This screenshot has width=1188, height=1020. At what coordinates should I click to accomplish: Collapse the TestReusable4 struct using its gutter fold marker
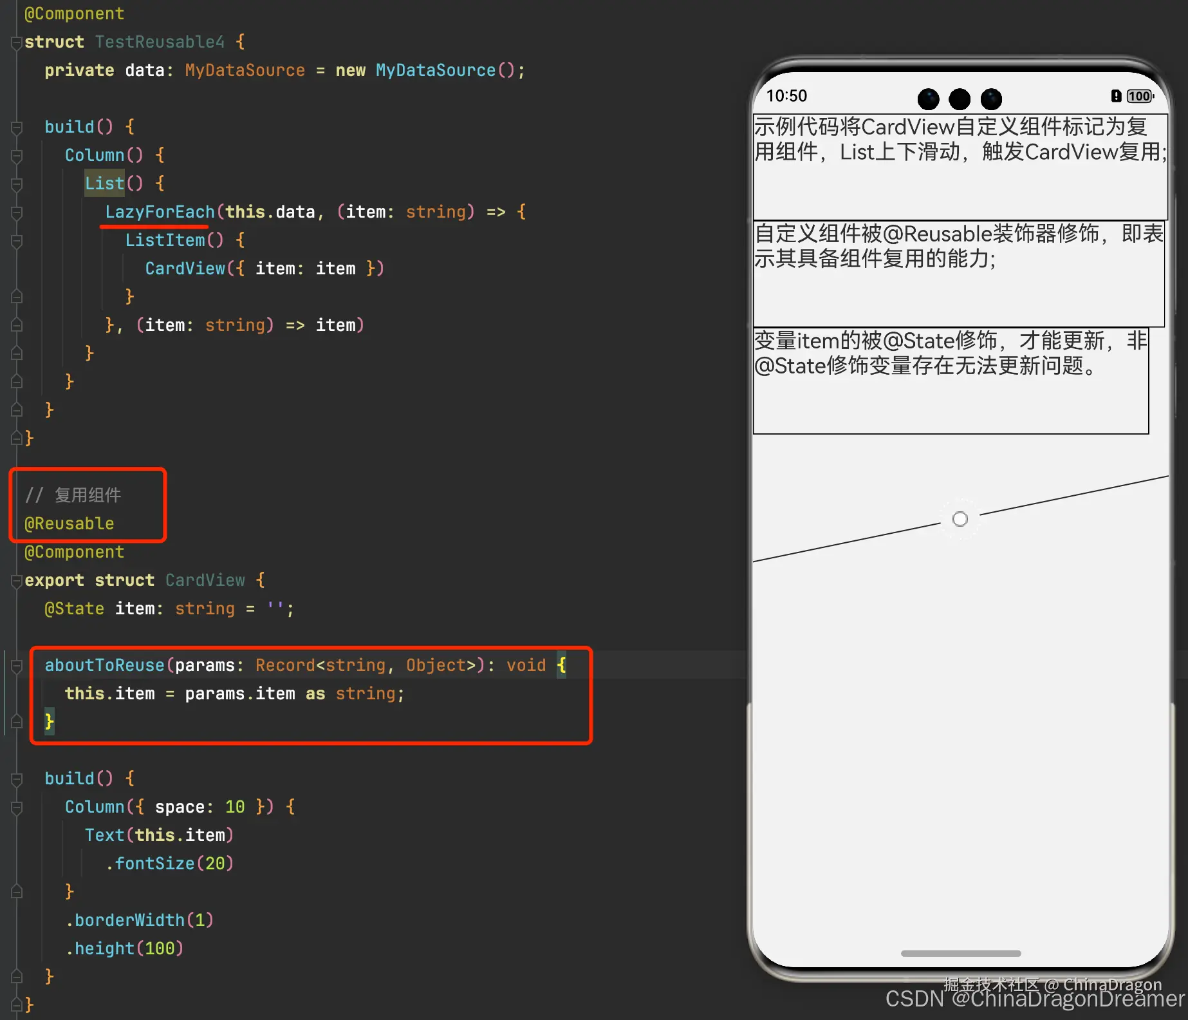click(x=17, y=42)
